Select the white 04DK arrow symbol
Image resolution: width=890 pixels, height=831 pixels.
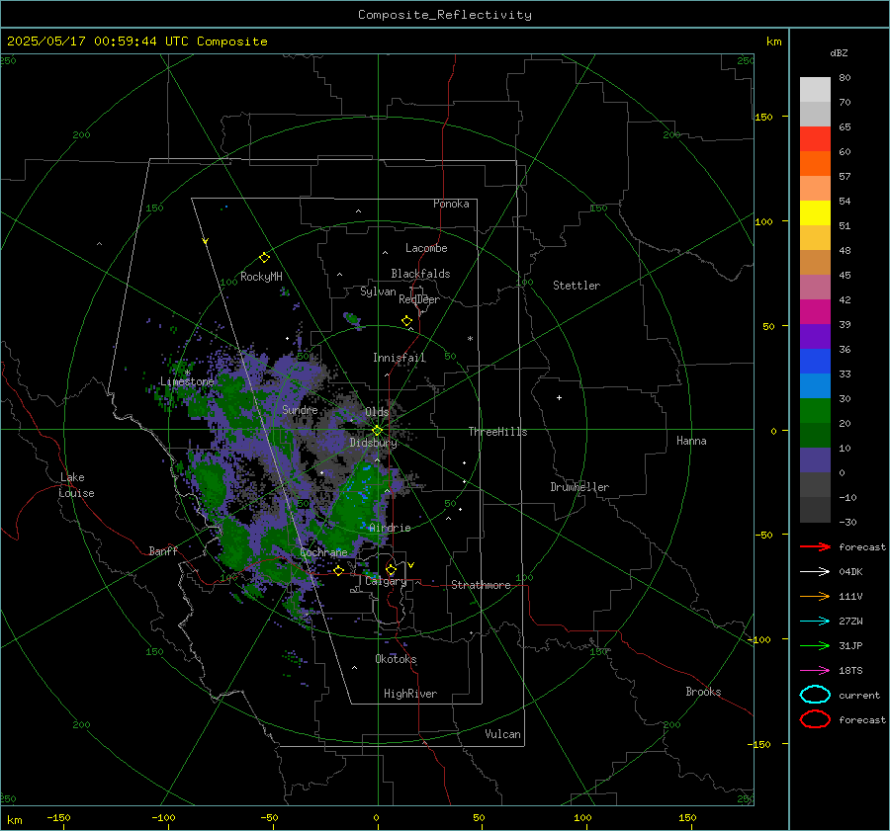tap(815, 571)
